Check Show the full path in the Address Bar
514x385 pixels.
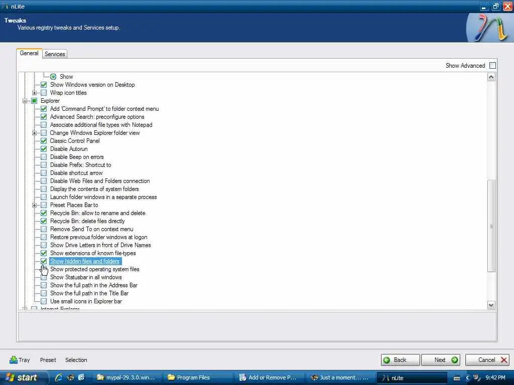pos(44,285)
